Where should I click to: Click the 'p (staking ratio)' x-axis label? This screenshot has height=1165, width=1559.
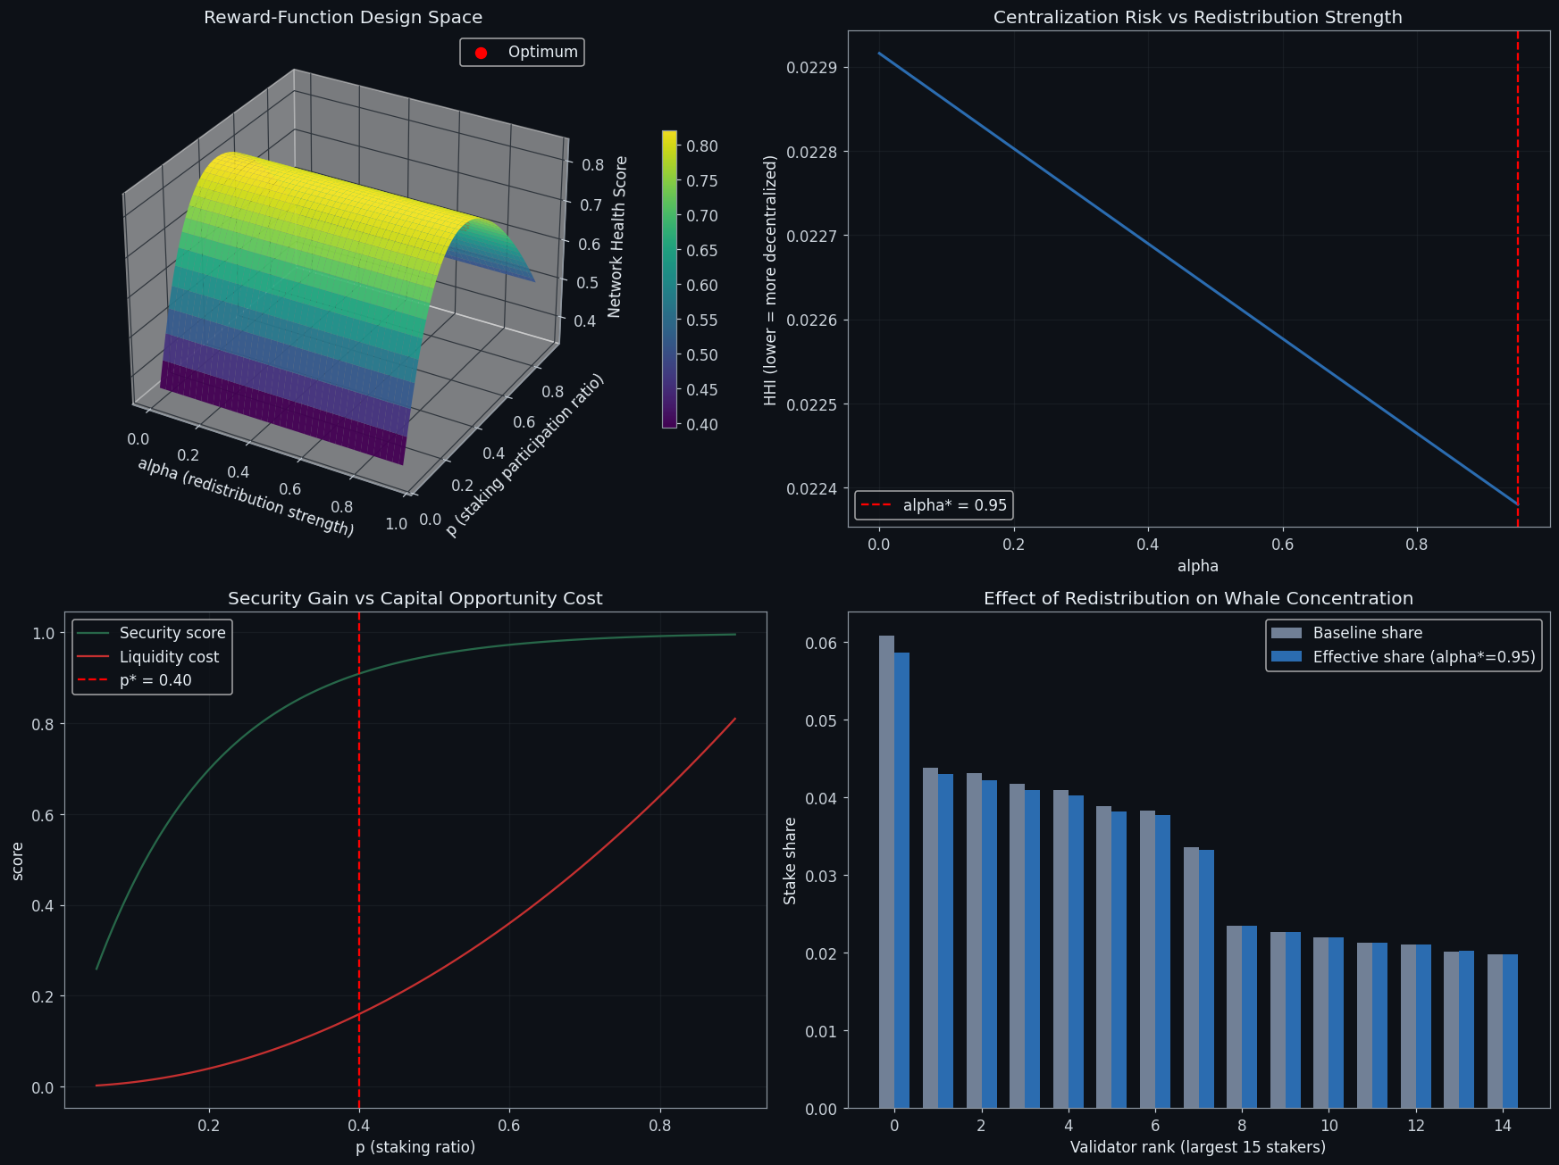(415, 1147)
